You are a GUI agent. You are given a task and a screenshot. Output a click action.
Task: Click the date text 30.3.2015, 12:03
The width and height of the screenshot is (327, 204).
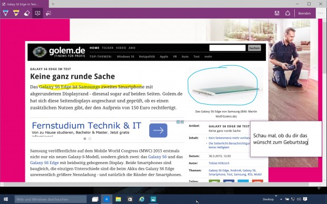pyautogui.click(x=219, y=156)
